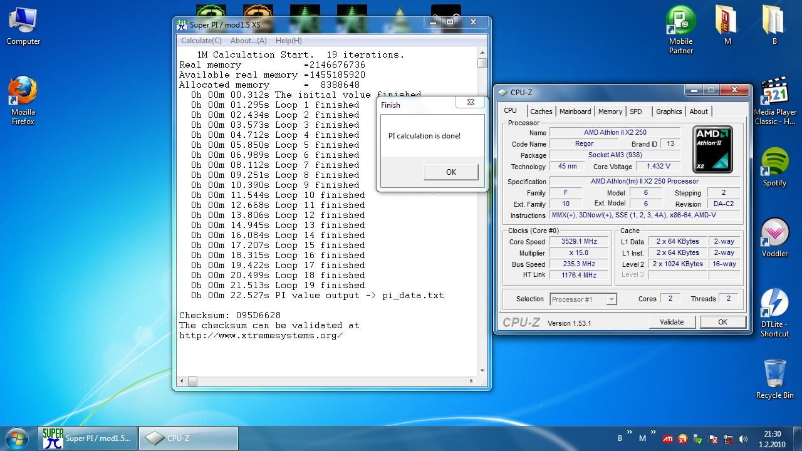Open the Calculate(C) menu in Super PI
This screenshot has width=802, height=451.
point(201,41)
